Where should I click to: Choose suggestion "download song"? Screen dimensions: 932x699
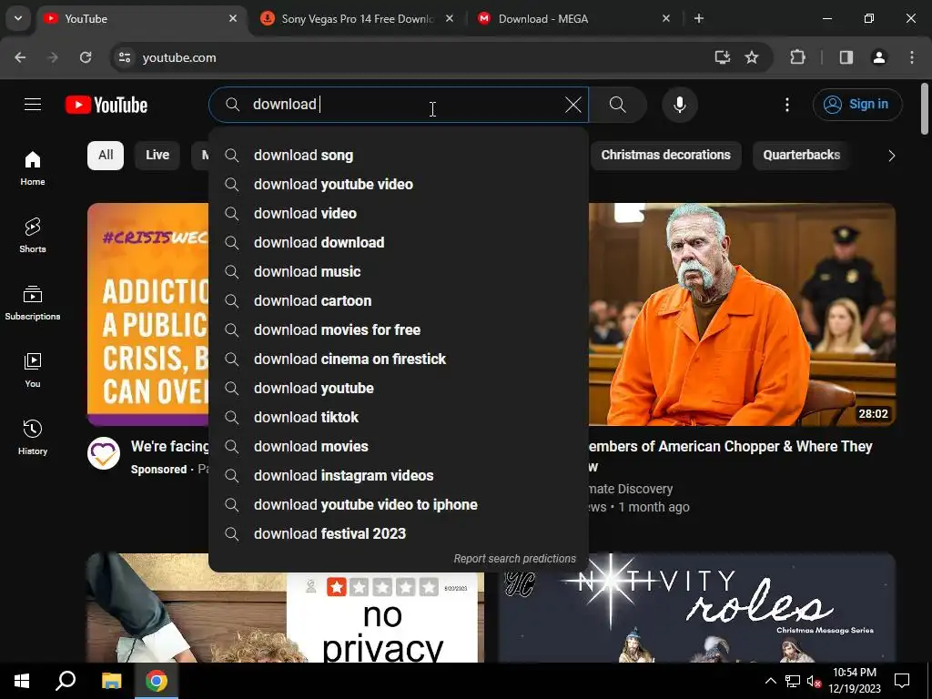[x=399, y=155]
